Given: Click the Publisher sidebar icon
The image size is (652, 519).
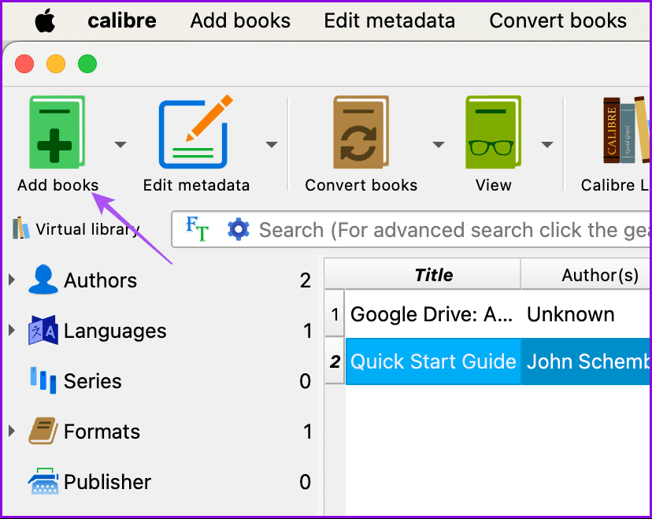Looking at the screenshot, I should [x=43, y=482].
